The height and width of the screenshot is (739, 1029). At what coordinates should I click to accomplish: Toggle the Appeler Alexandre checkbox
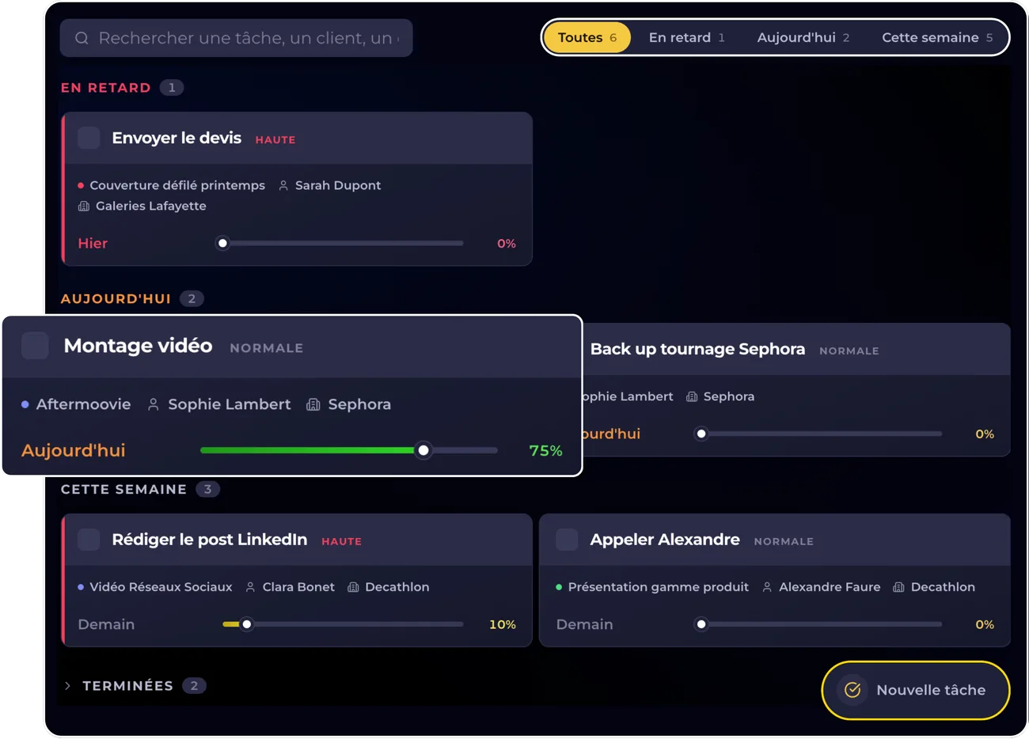tap(567, 540)
